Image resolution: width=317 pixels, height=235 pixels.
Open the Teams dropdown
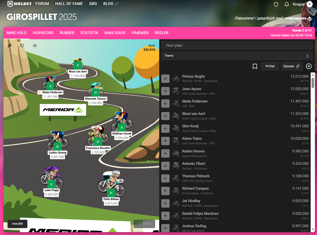[x=237, y=56]
